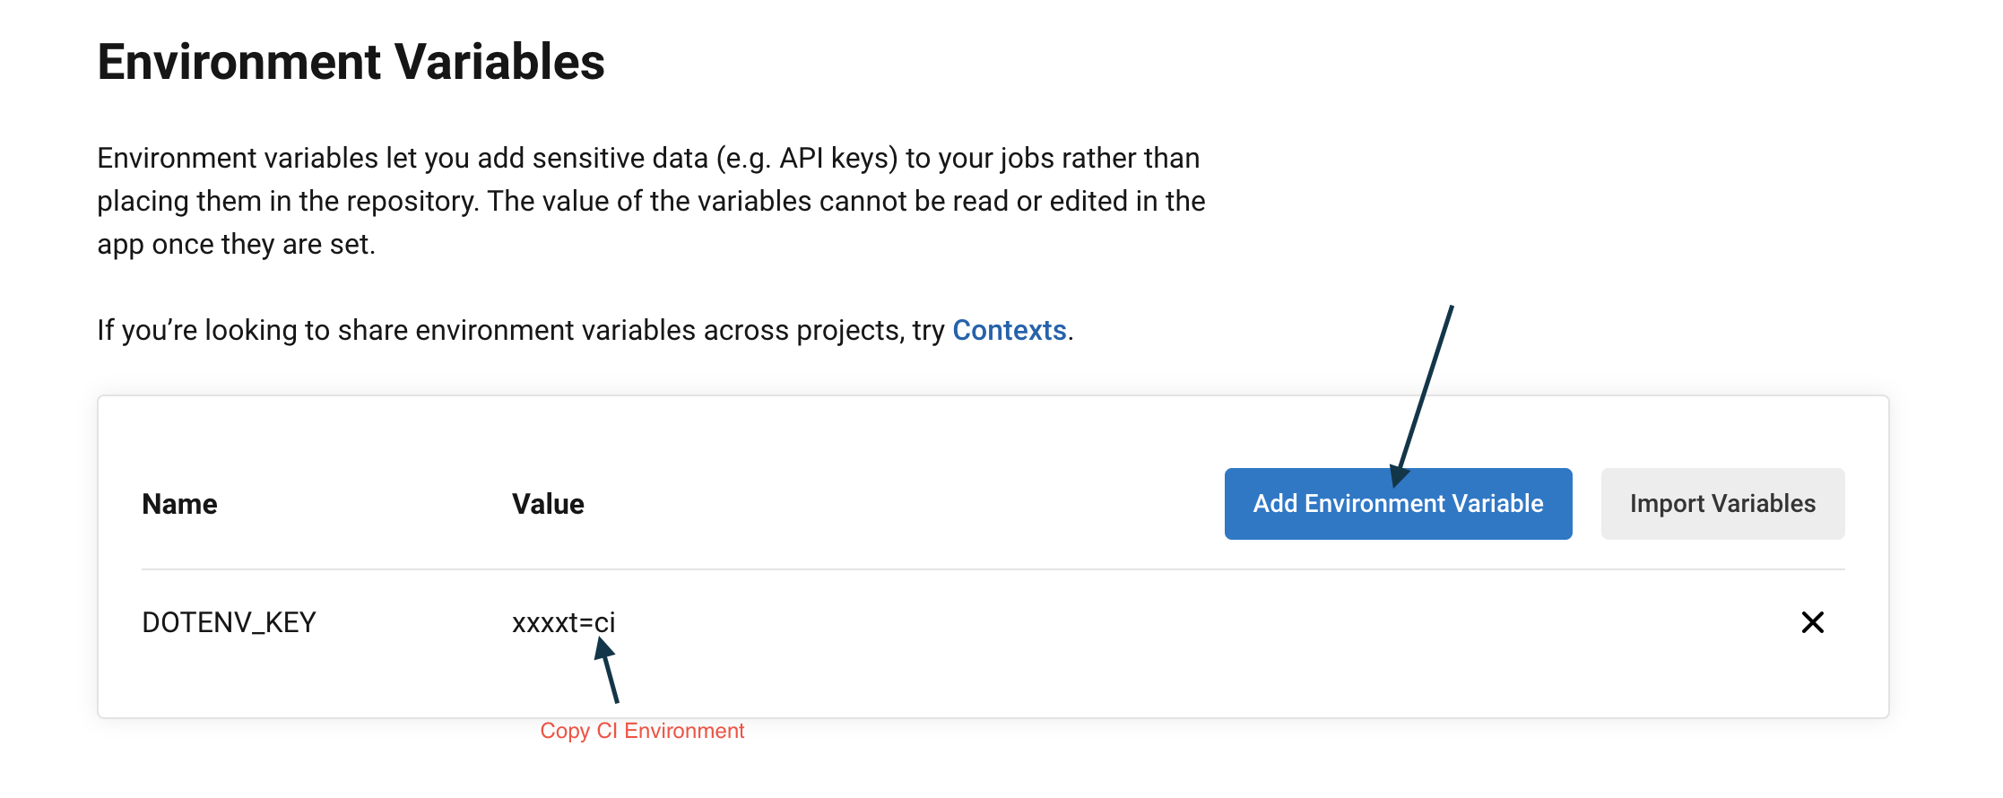The height and width of the screenshot is (798, 2003).
Task: Open the Import Variables dialog
Action: click(1722, 504)
